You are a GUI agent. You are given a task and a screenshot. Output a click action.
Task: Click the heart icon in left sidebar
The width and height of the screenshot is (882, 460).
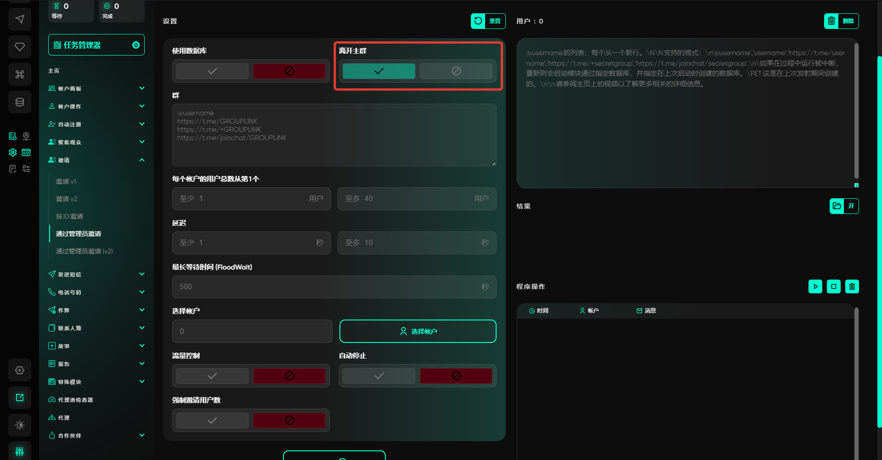click(20, 47)
